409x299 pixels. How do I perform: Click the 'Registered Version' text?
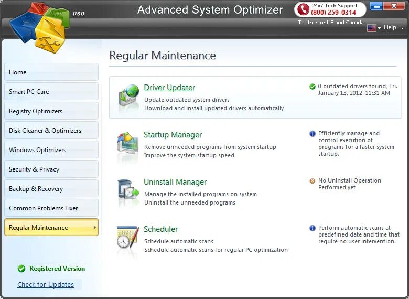click(x=57, y=269)
